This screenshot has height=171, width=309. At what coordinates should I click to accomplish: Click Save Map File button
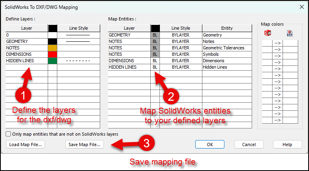pyautogui.click(x=84, y=145)
